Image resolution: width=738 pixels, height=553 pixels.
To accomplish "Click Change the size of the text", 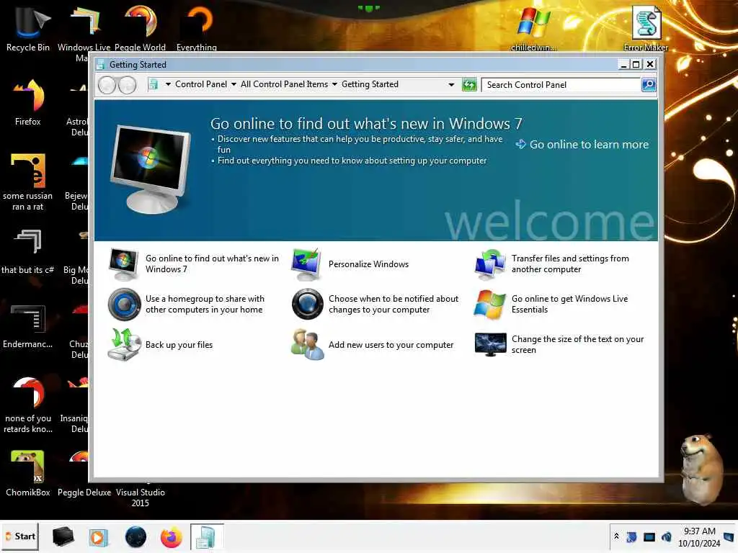I will (577, 345).
